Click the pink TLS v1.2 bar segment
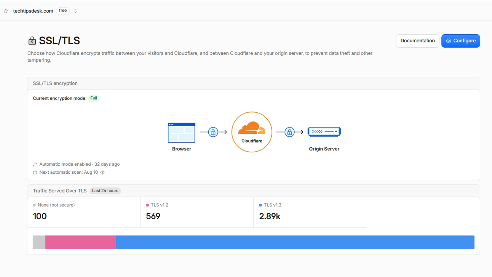492x277 pixels. click(80, 242)
